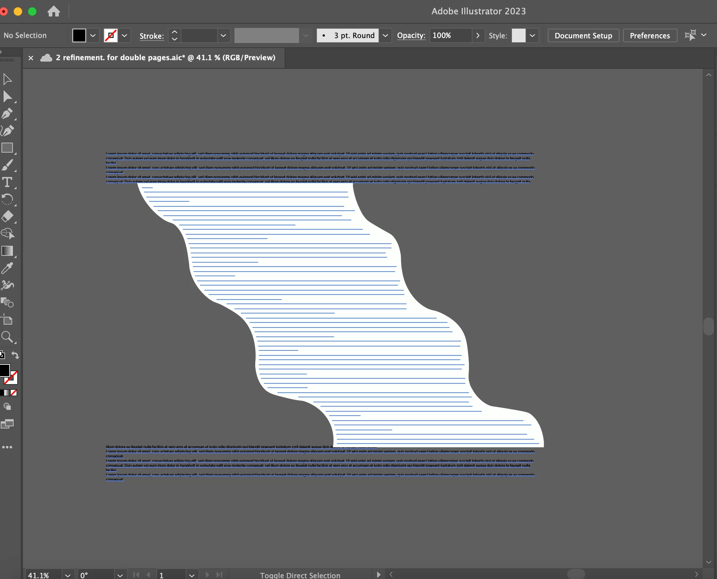Expand the 3 pt. Round brush dropdown

[385, 35]
